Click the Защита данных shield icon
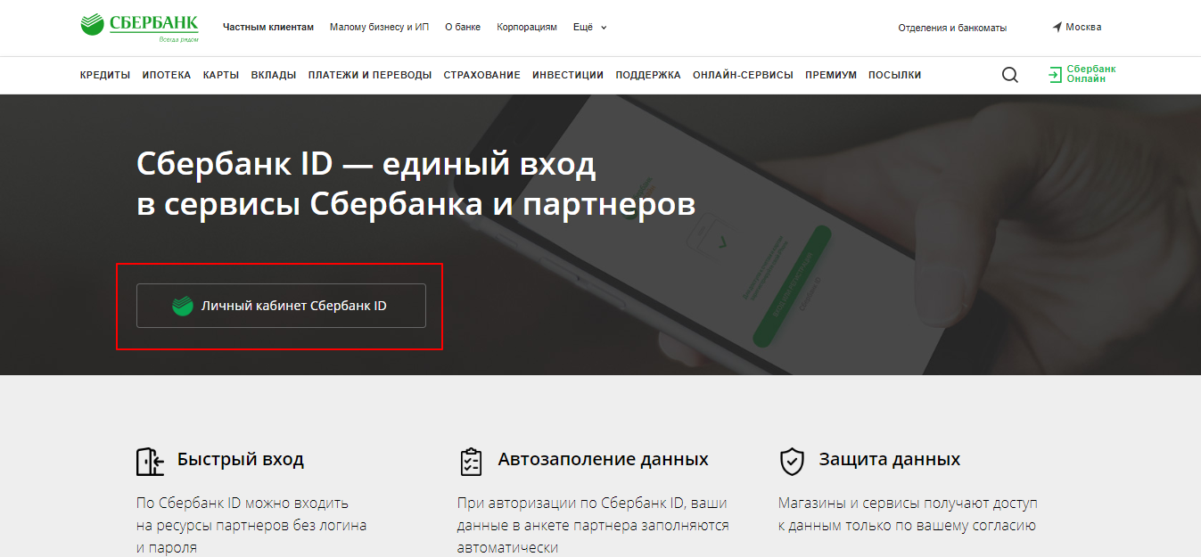 click(792, 461)
